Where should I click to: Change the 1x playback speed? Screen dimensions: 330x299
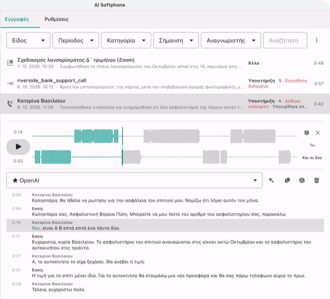pyautogui.click(x=312, y=145)
